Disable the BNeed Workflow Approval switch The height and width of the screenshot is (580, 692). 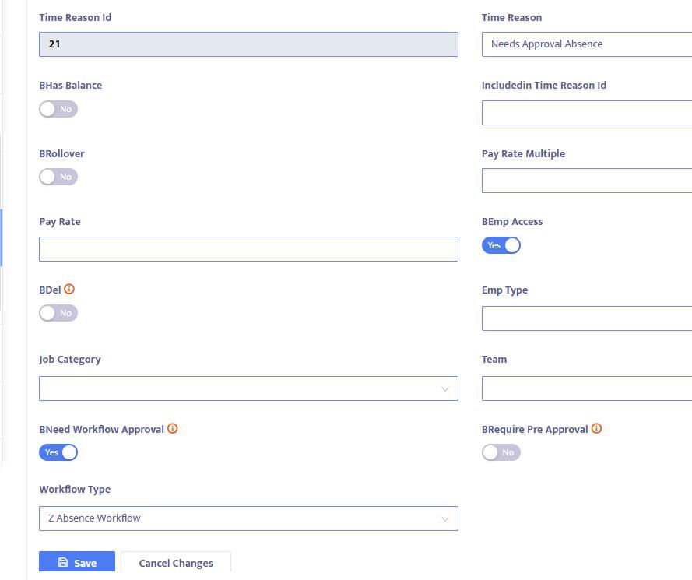point(58,452)
